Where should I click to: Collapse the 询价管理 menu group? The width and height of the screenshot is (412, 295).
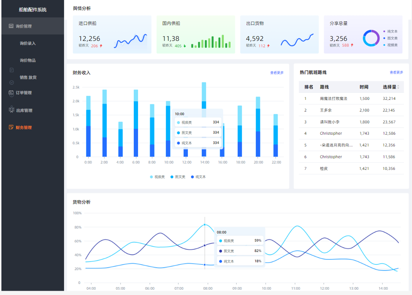click(32, 26)
